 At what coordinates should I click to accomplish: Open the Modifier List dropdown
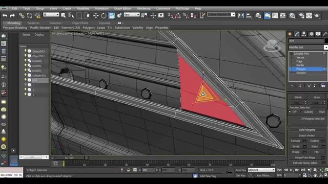[x=308, y=48]
